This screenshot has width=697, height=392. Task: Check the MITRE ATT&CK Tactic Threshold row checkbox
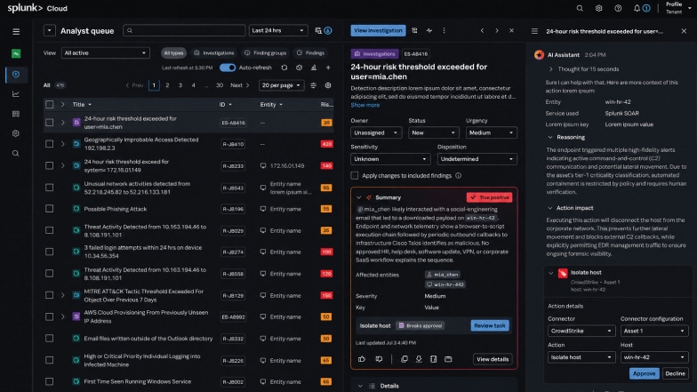click(50, 295)
